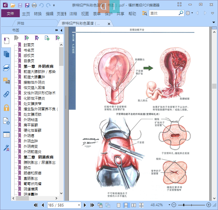Viewport: 218px width, 210px height.
Task: Open the Comments panel icon
Action: tap(6, 81)
